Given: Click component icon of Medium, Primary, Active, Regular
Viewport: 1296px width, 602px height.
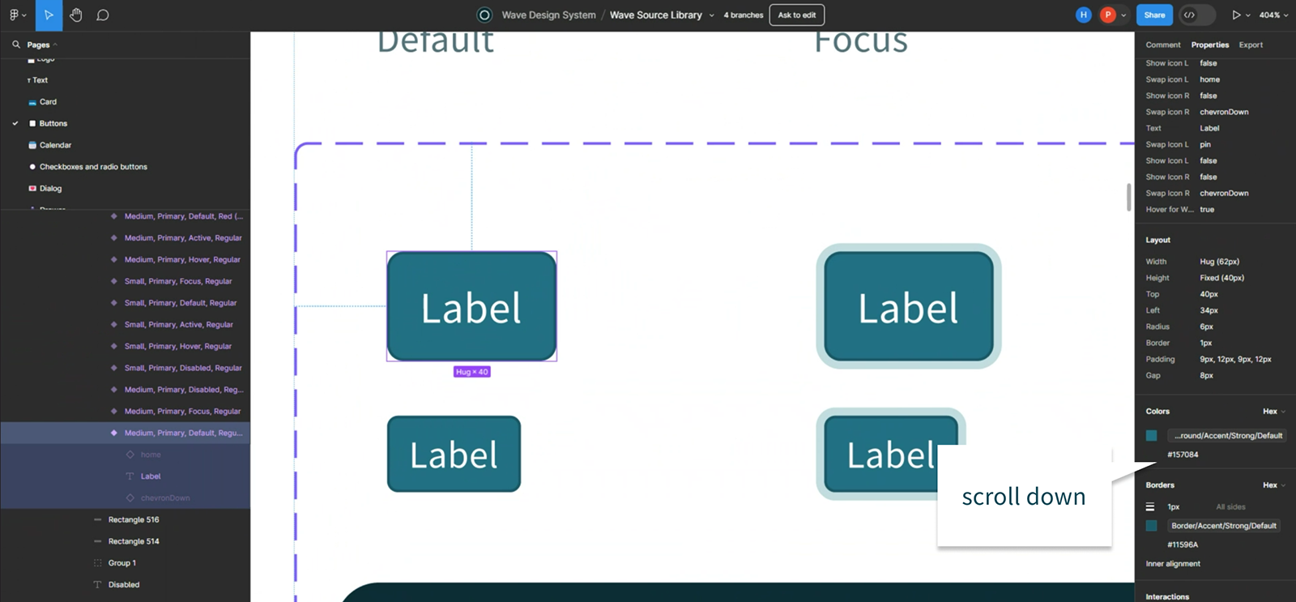Looking at the screenshot, I should 114,238.
